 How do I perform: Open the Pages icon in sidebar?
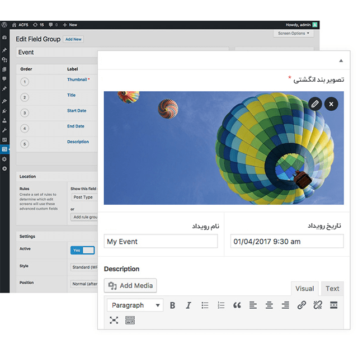[4, 69]
